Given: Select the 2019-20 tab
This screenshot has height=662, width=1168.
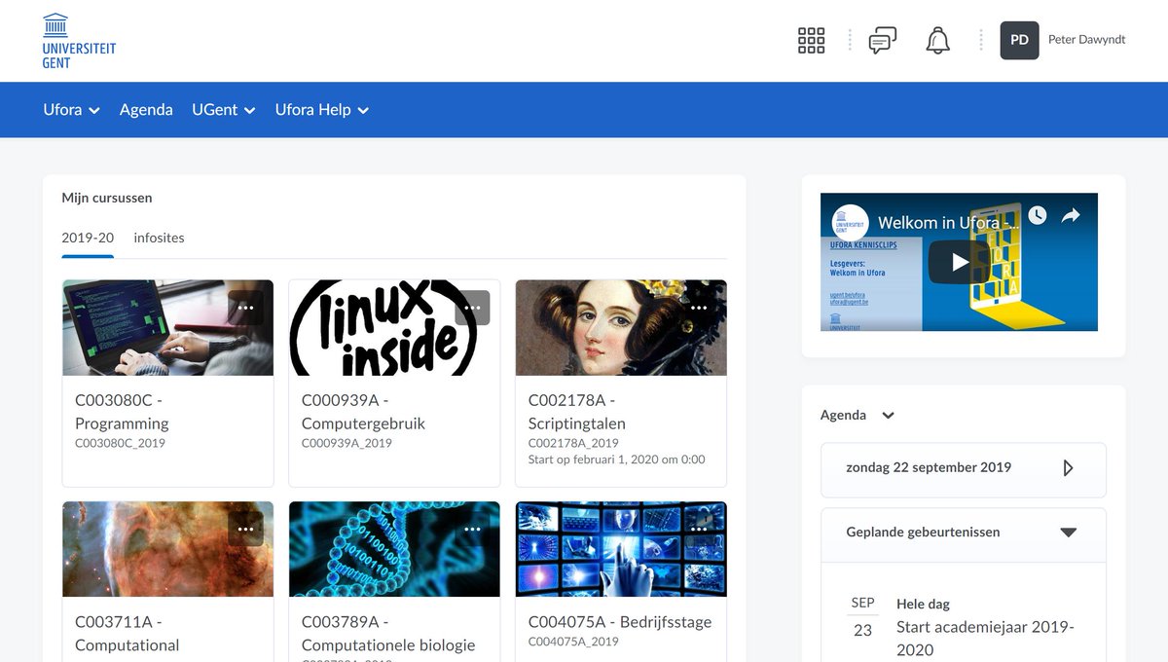Looking at the screenshot, I should (88, 238).
